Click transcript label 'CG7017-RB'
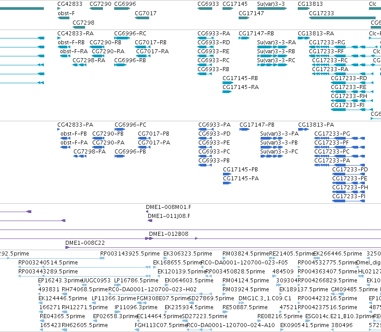This screenshot has height=332, width=381. (150, 42)
